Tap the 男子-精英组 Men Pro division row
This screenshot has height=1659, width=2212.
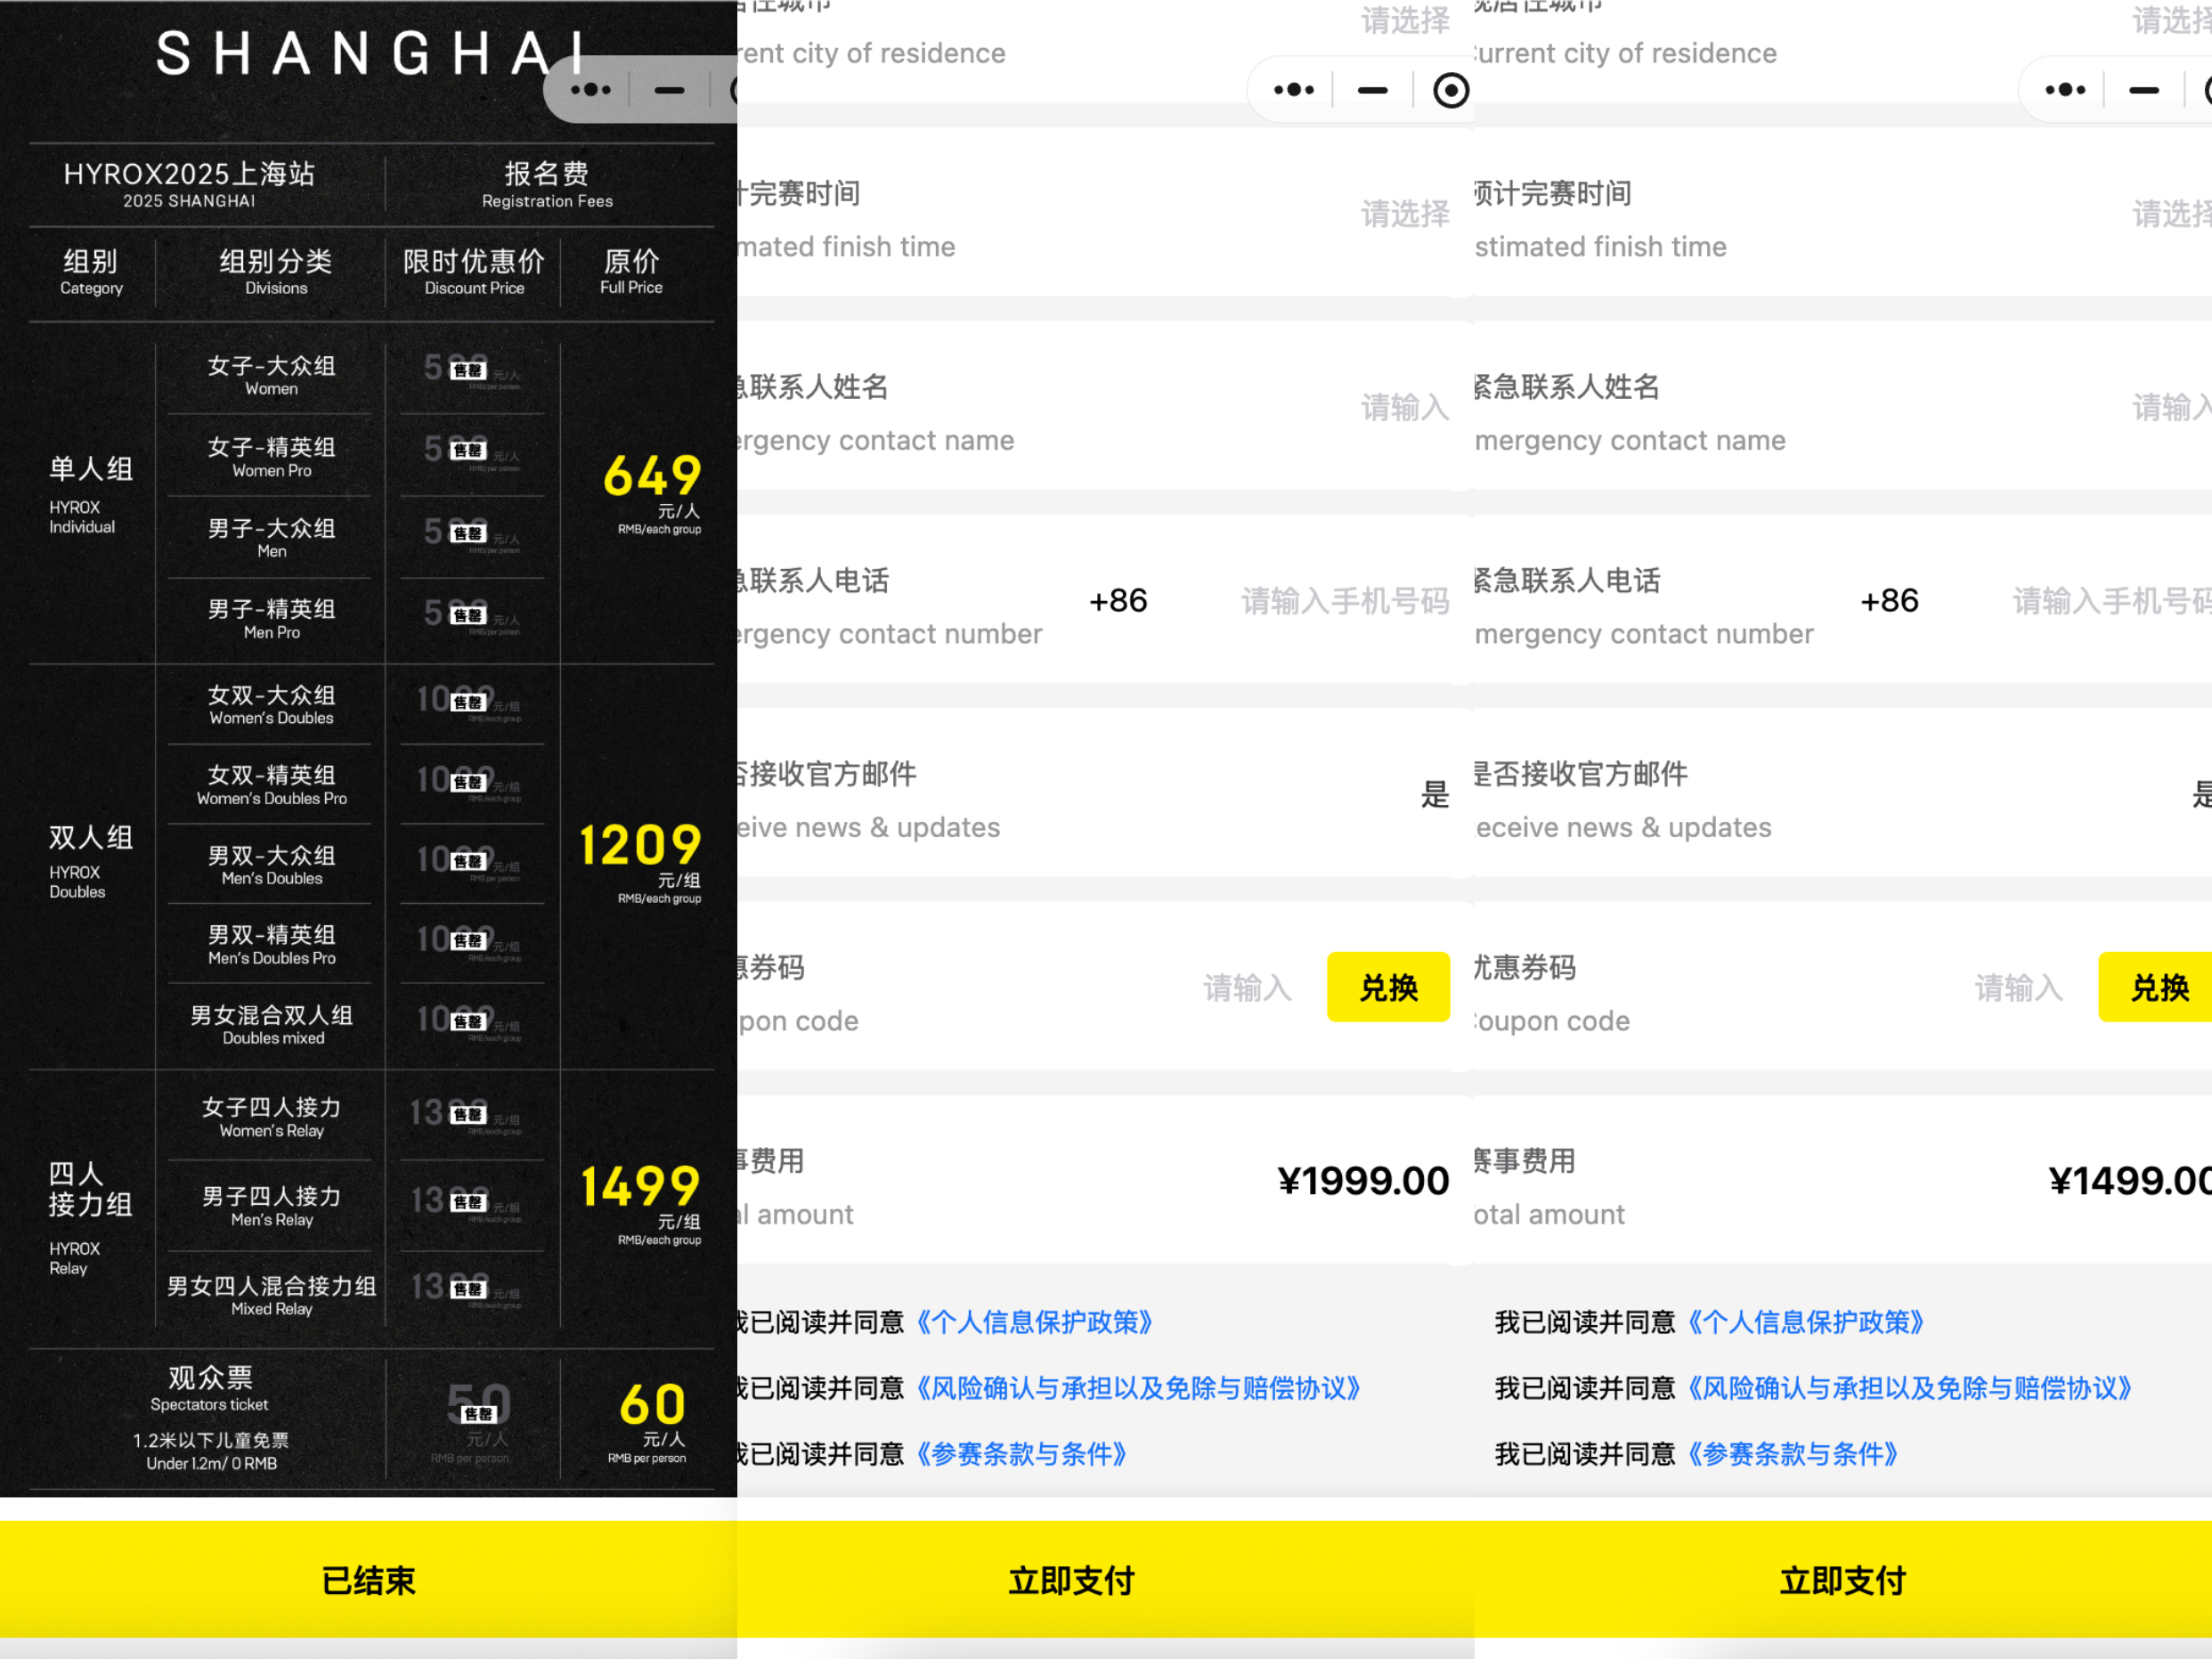271,619
